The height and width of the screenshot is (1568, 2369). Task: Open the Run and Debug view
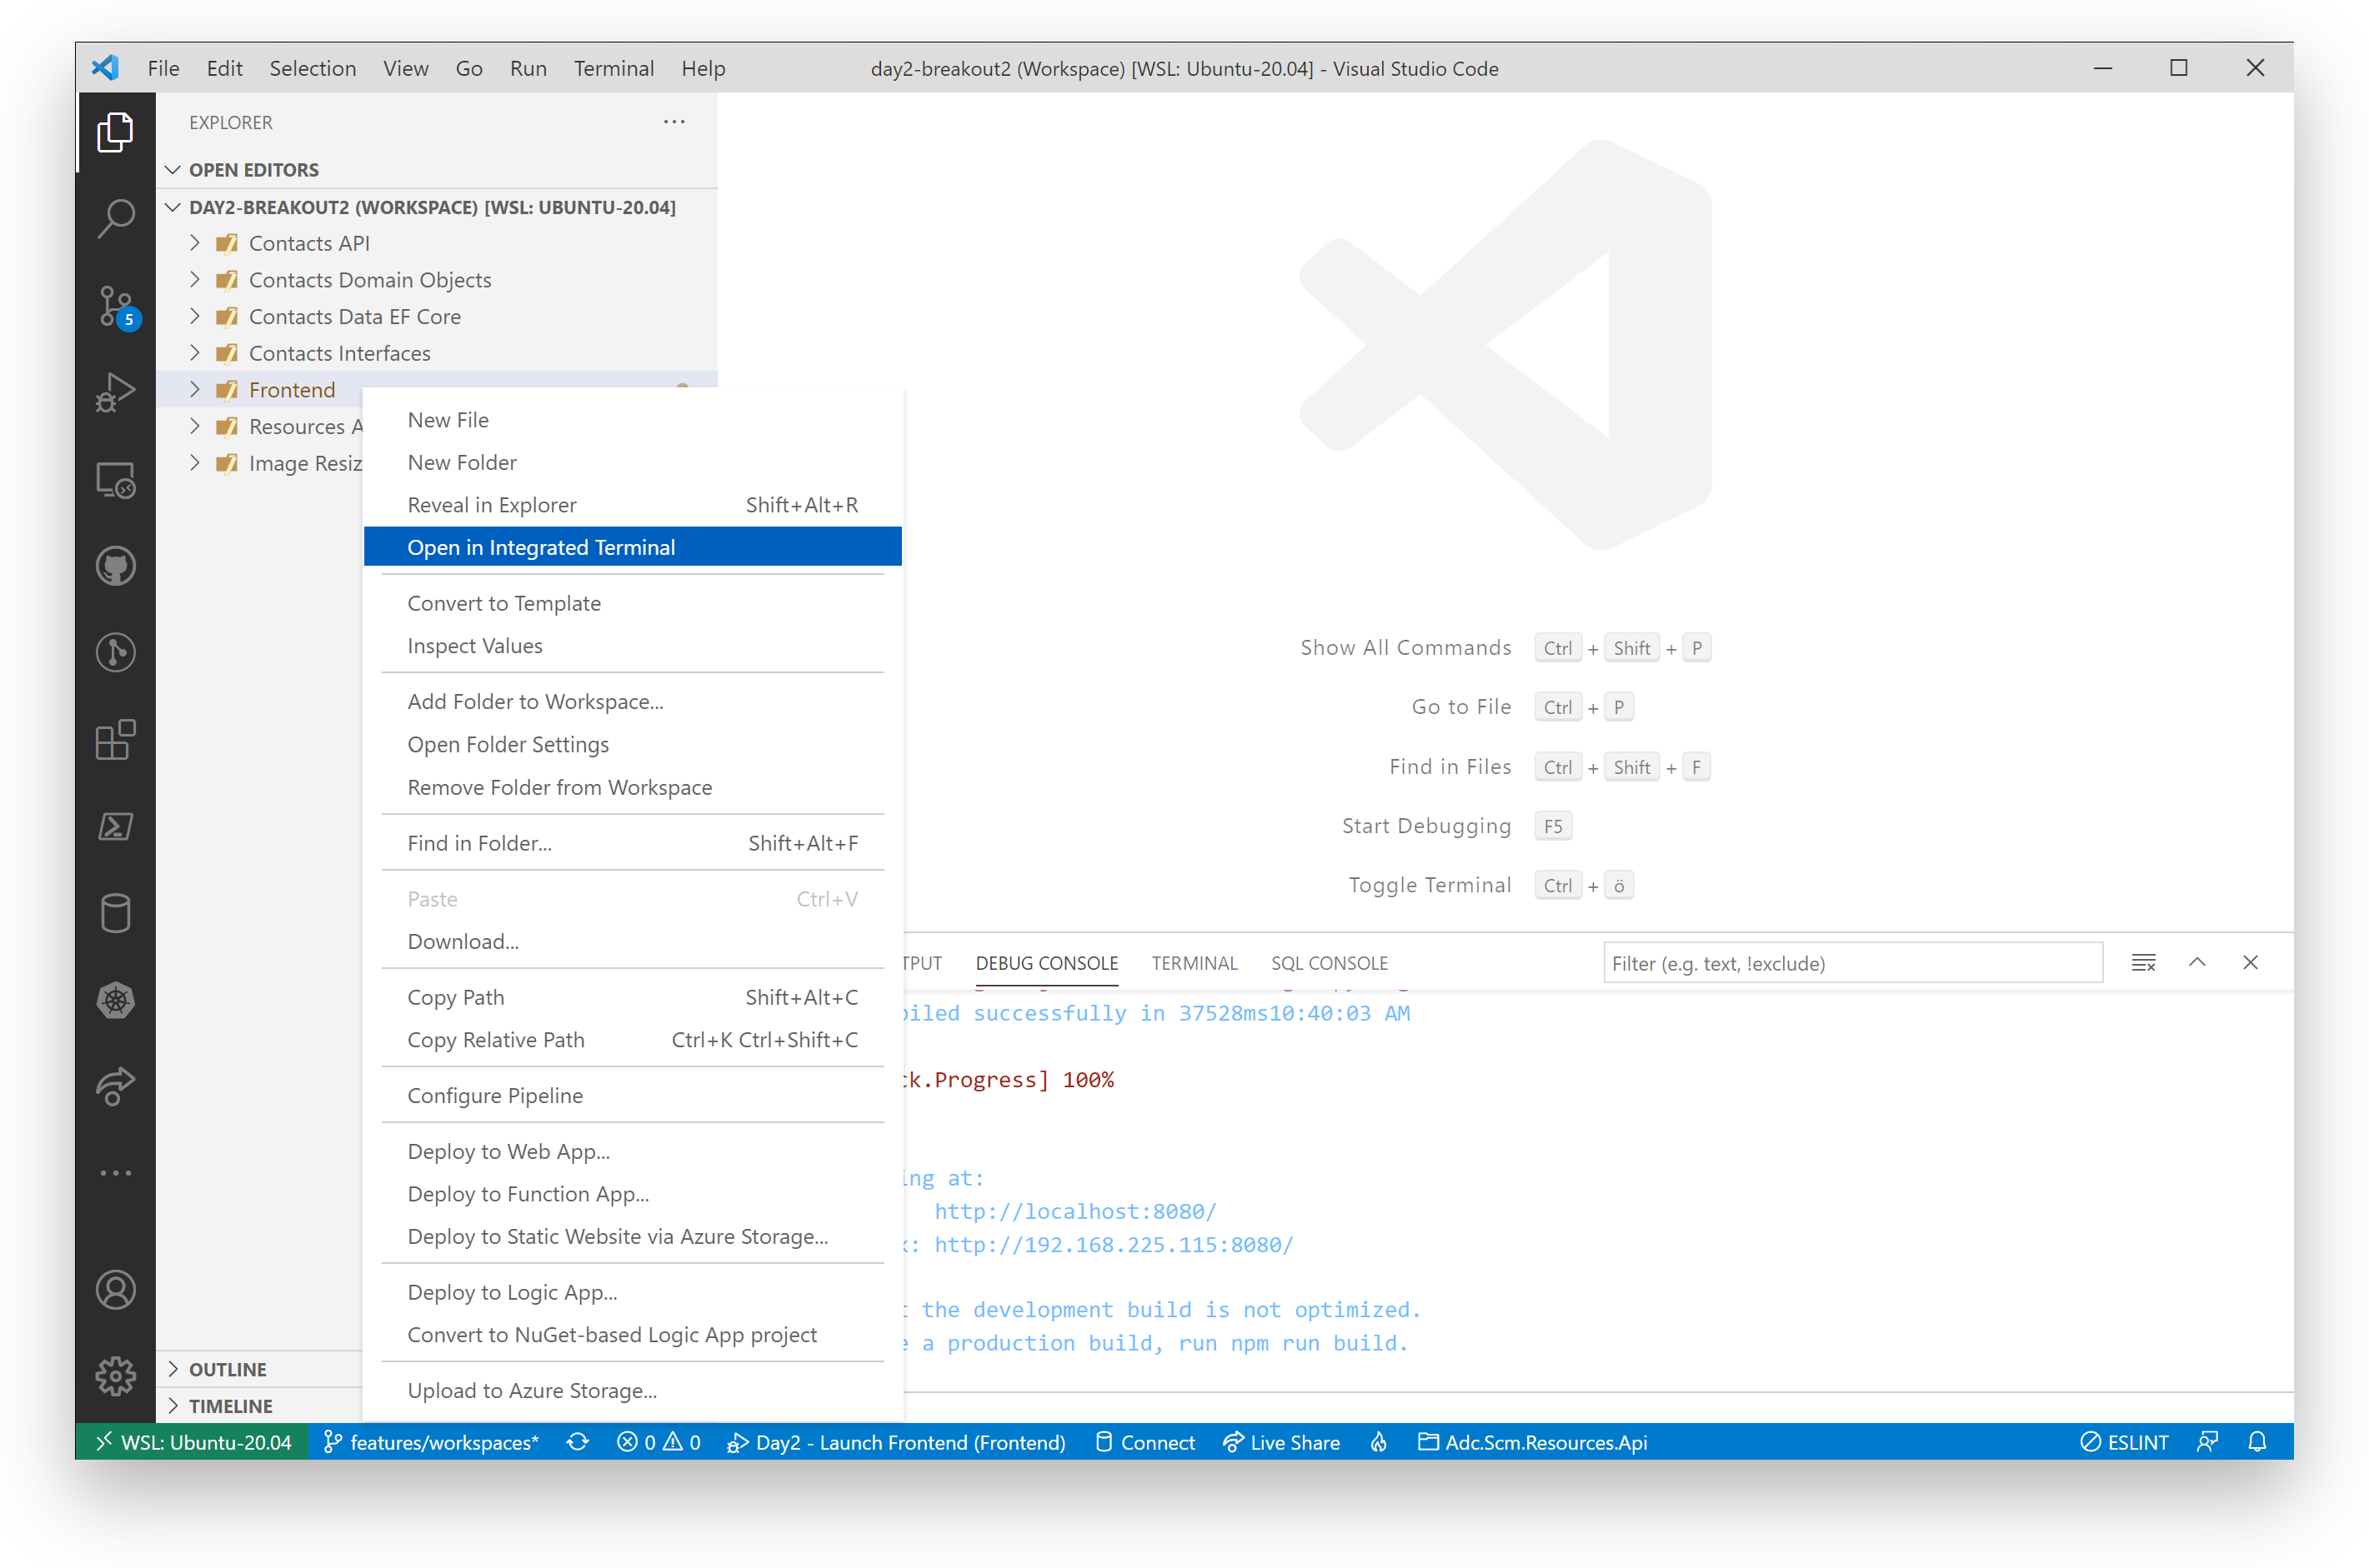pos(115,392)
